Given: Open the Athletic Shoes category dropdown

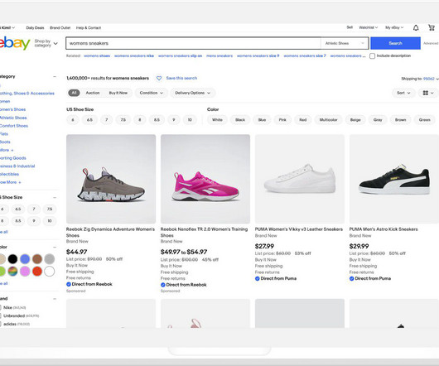Looking at the screenshot, I should coord(345,43).
